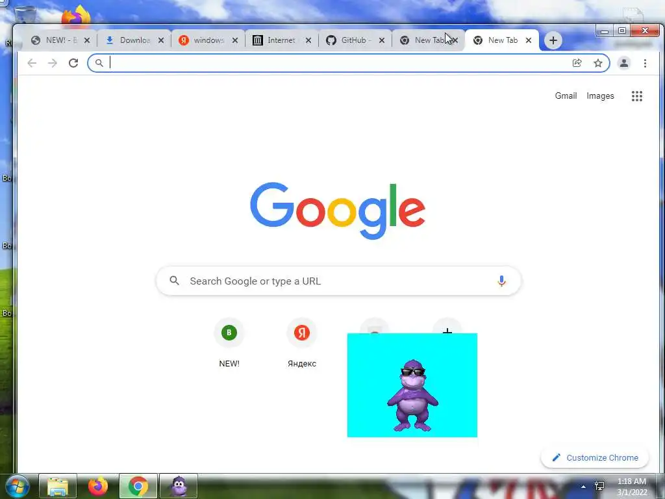Image resolution: width=665 pixels, height=499 pixels.
Task: Open the Google apps grid
Action: point(637,96)
